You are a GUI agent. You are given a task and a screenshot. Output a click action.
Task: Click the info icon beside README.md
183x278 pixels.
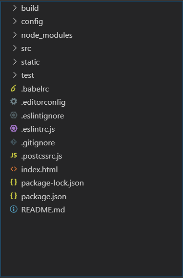click(14, 209)
